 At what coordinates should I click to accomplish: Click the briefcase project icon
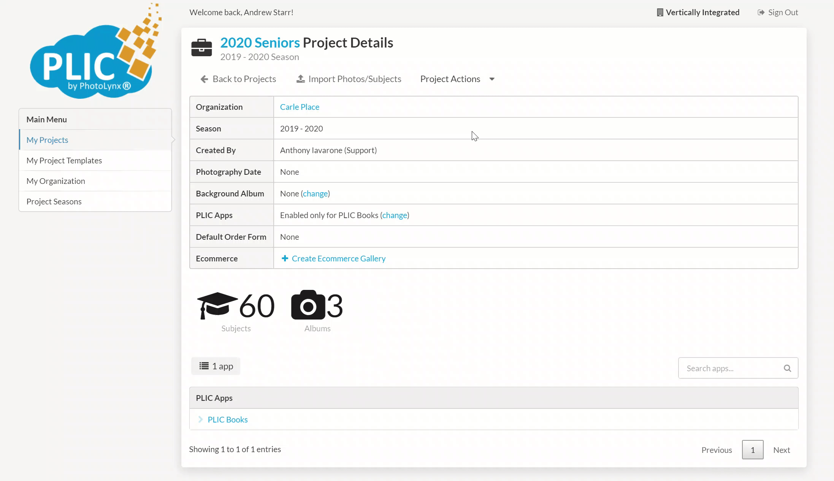[x=201, y=48]
